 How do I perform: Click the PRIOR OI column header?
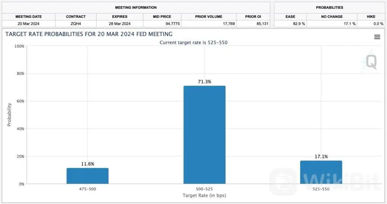[x=253, y=17]
